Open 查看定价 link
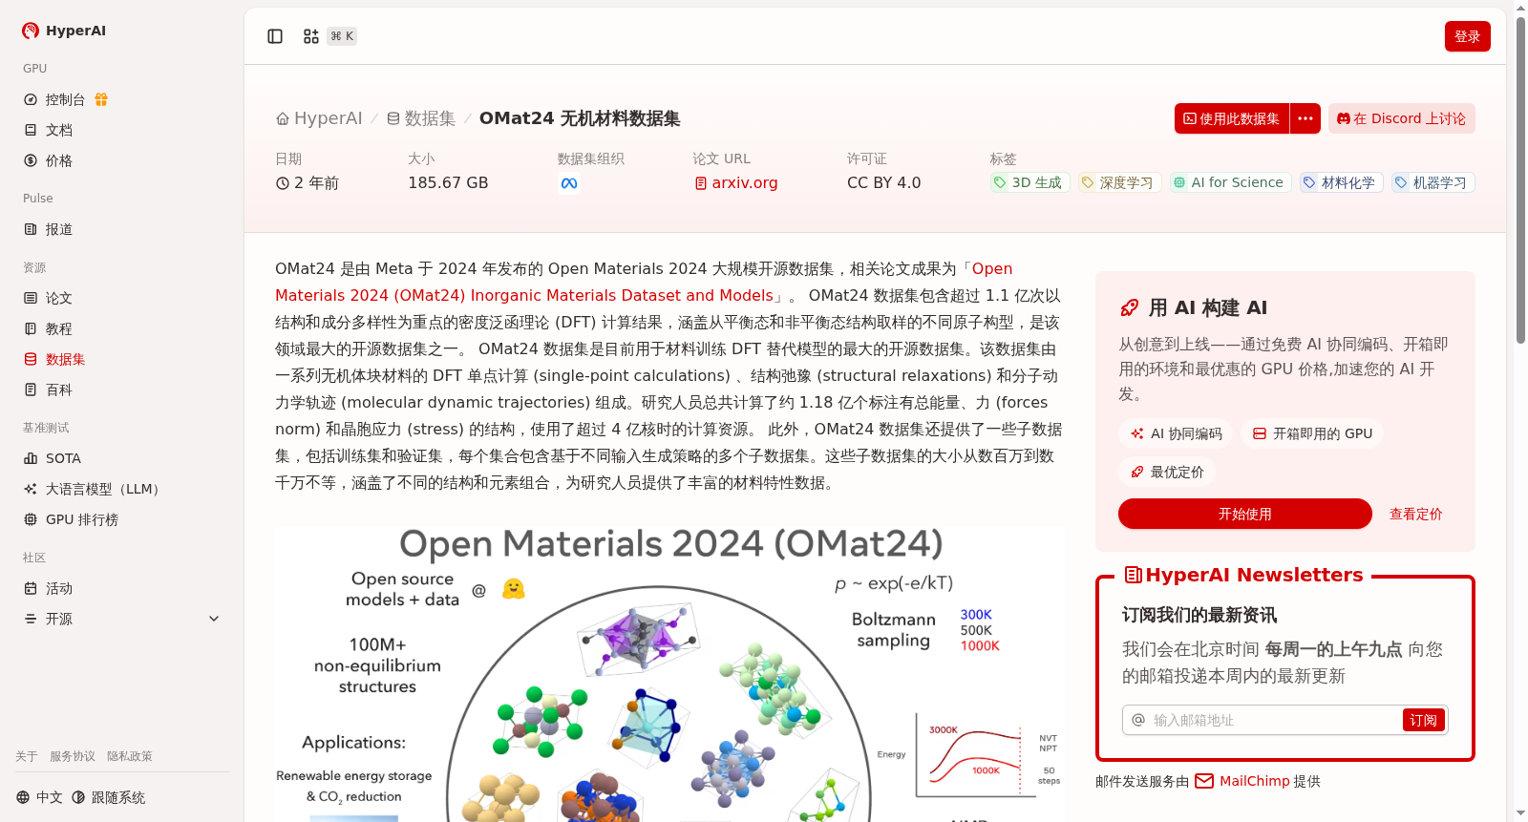 1416,514
